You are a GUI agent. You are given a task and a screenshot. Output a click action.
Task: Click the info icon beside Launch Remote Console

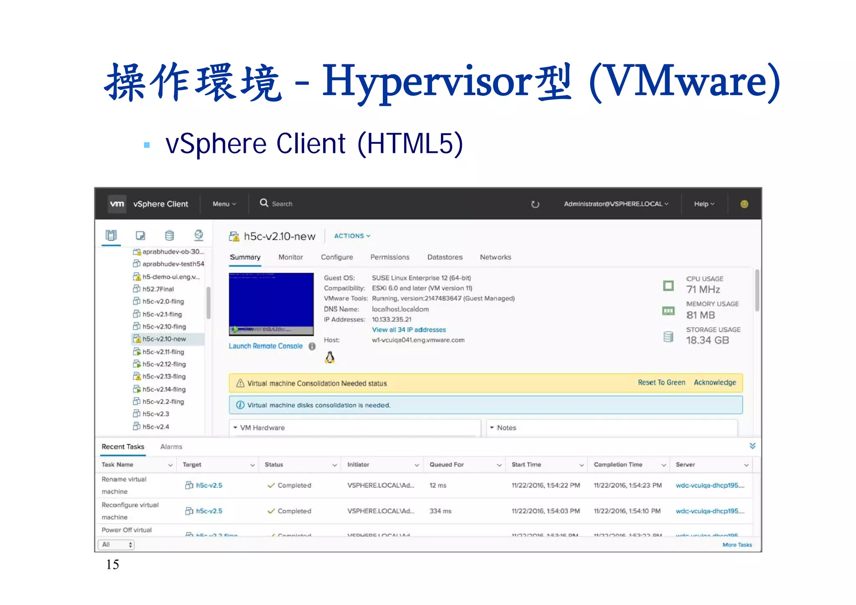312,346
